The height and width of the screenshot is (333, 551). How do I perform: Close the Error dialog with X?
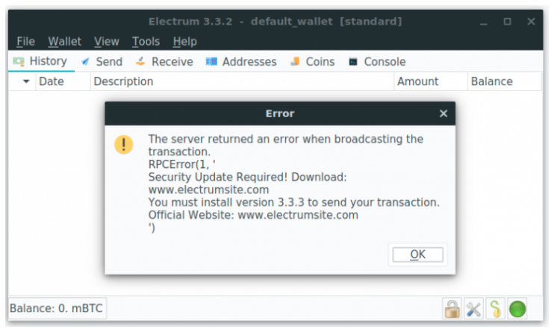[443, 113]
